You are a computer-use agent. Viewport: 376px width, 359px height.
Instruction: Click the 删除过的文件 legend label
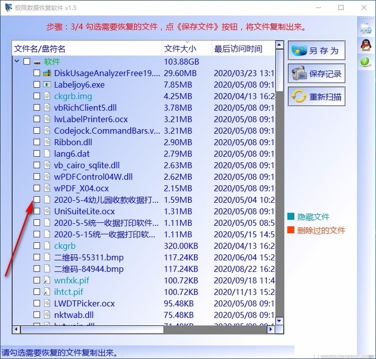point(321,230)
